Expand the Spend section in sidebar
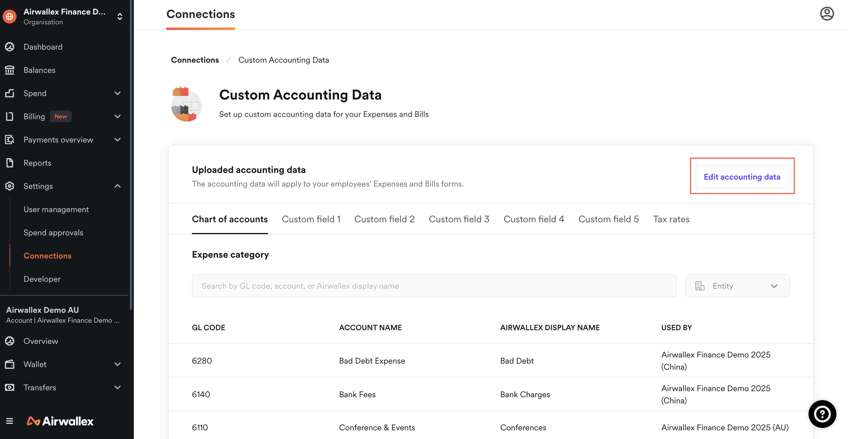 (118, 93)
